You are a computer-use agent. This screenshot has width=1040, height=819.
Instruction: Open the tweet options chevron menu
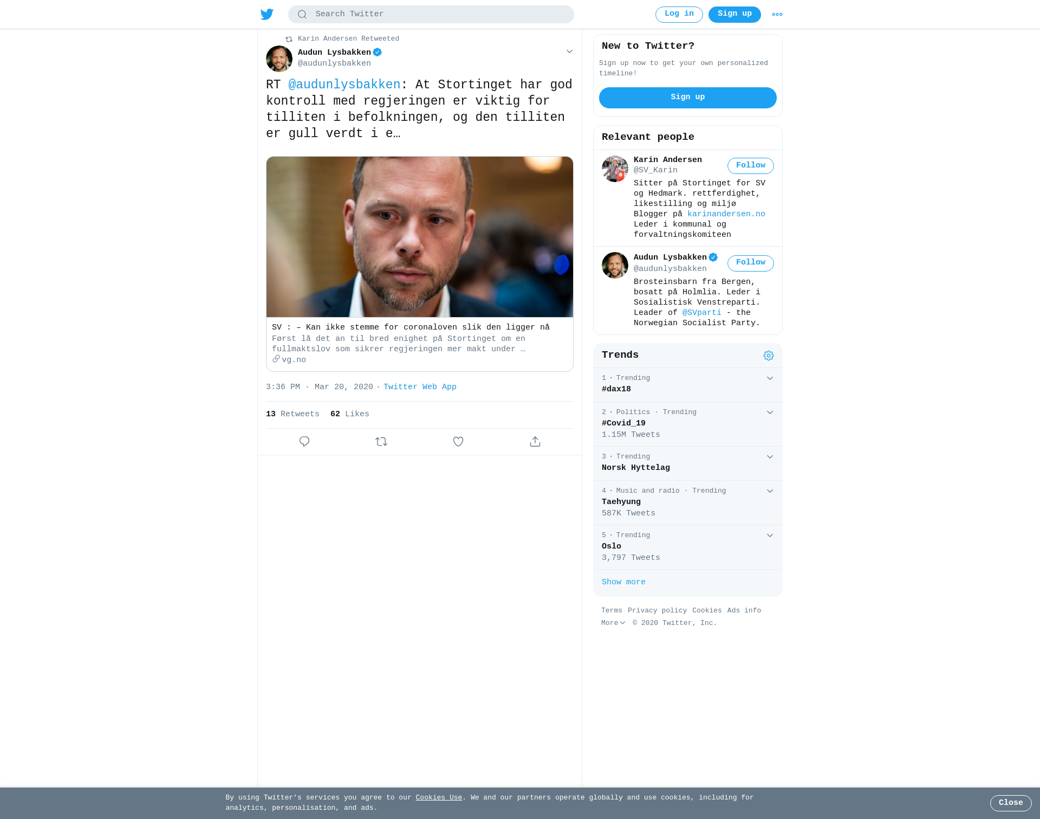tap(569, 51)
